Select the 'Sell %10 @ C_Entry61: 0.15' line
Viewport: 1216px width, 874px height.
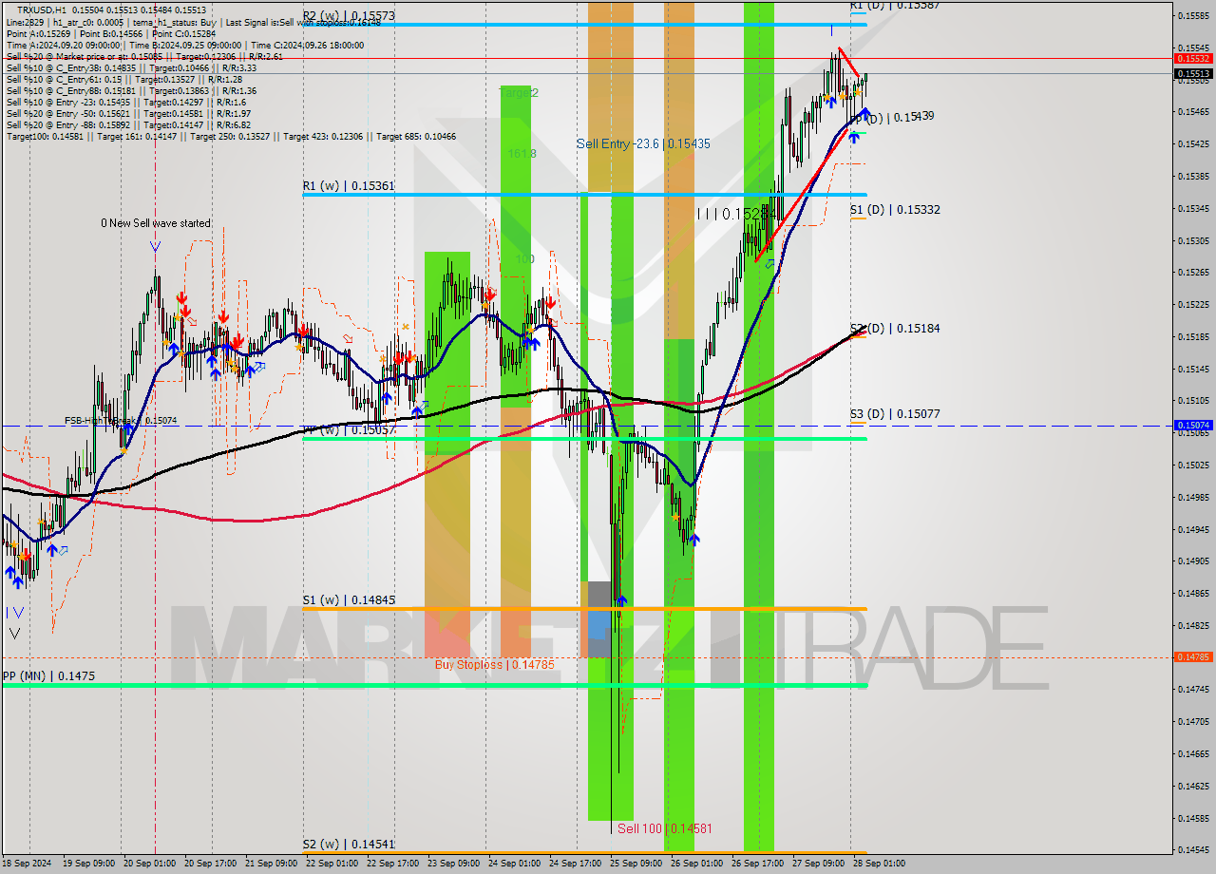point(124,79)
